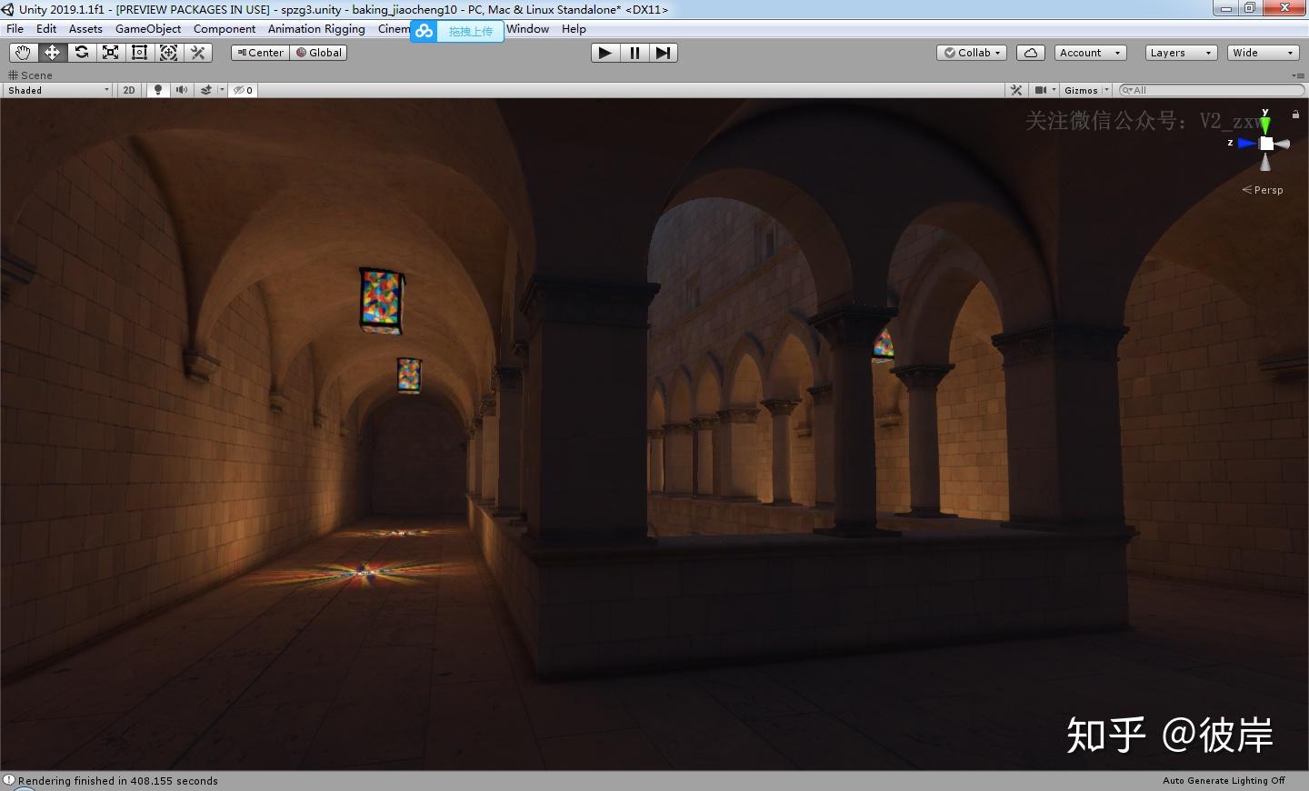Open the Wide layout dropdown

(1262, 53)
